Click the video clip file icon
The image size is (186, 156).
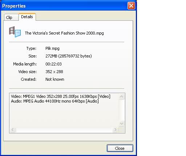(x=15, y=32)
